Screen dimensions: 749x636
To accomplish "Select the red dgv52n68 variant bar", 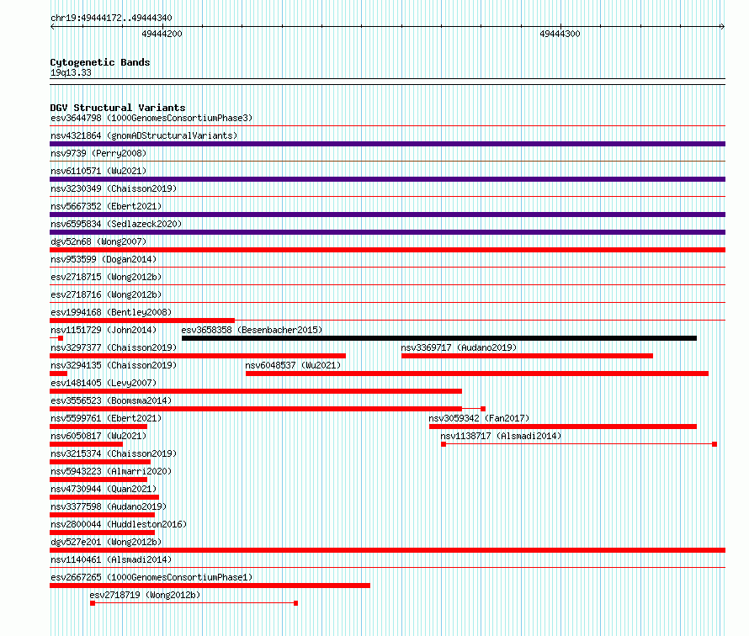I will 387,250.
